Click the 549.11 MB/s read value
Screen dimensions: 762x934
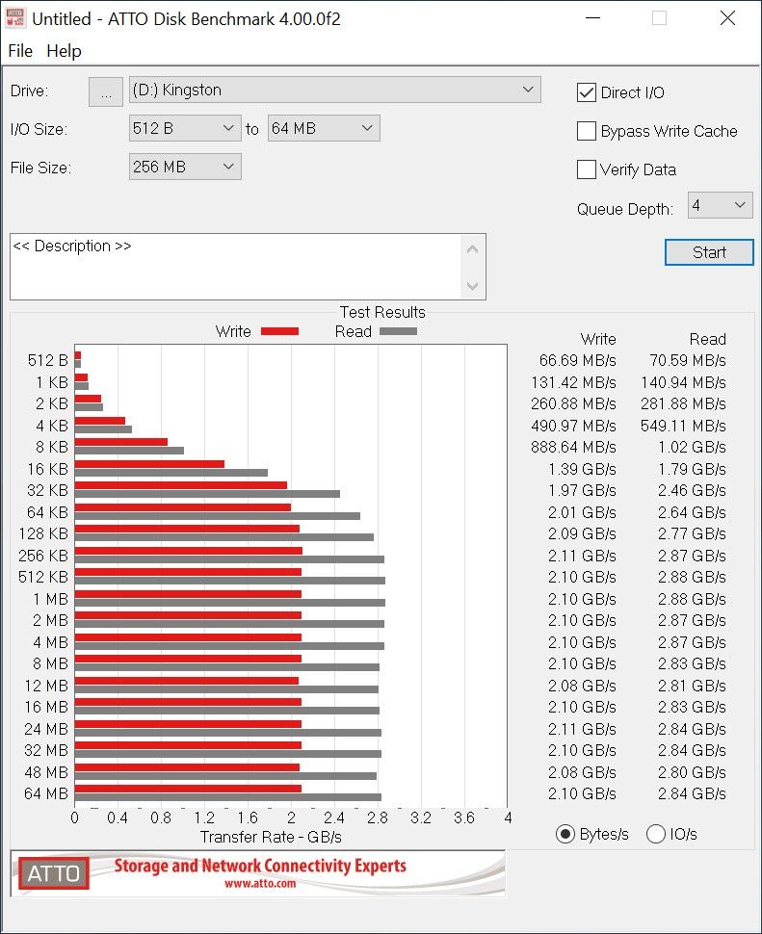coord(683,426)
